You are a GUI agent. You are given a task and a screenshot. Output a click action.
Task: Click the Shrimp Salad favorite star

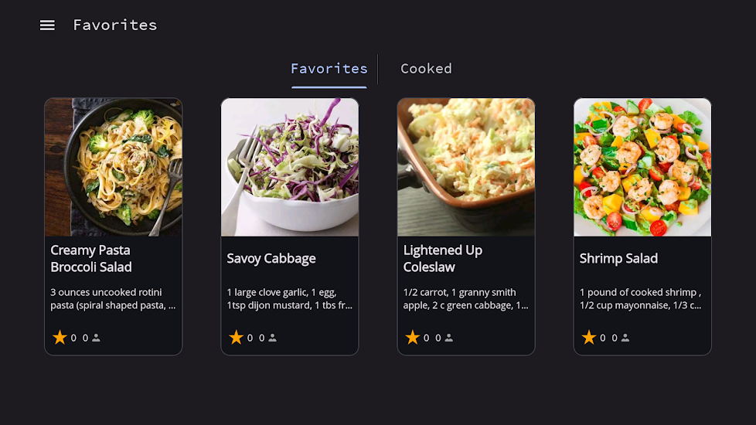[588, 338]
